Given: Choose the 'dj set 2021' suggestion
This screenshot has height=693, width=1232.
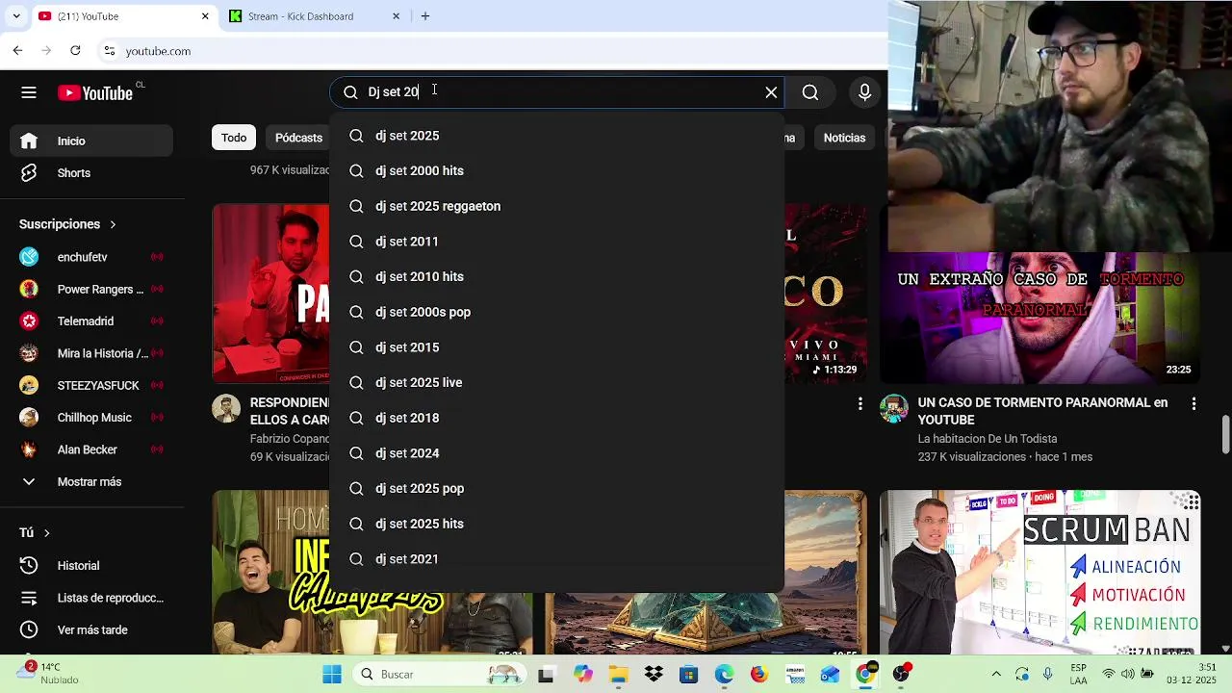Looking at the screenshot, I should (557, 559).
